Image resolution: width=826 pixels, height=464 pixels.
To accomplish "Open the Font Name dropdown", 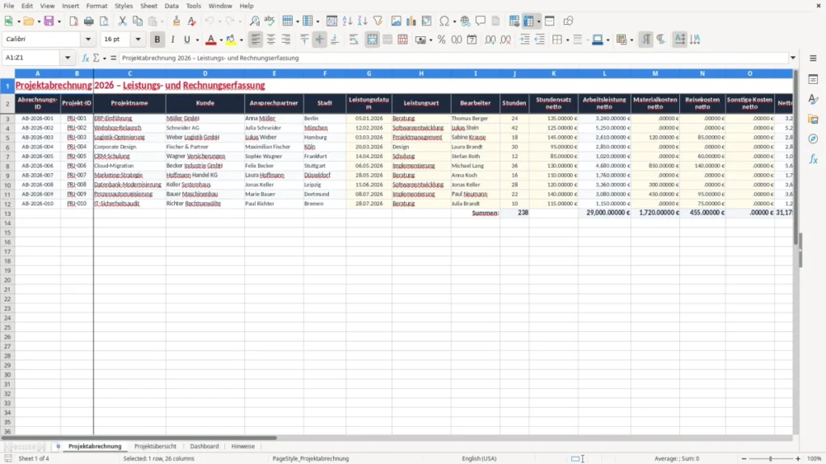I will (88, 39).
